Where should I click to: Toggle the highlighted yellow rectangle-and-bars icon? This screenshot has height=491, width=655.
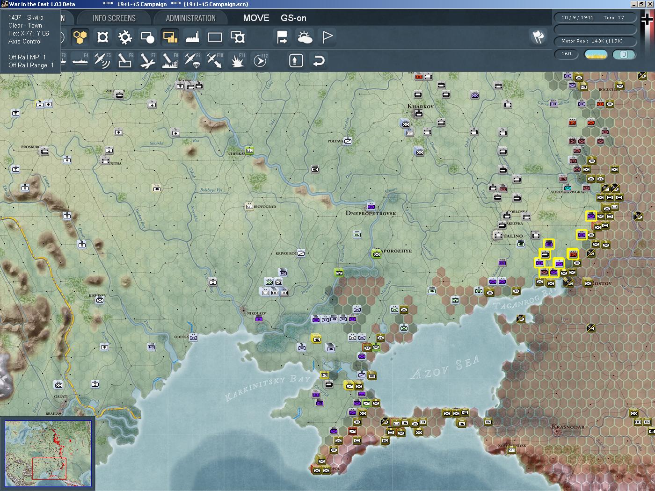(170, 37)
